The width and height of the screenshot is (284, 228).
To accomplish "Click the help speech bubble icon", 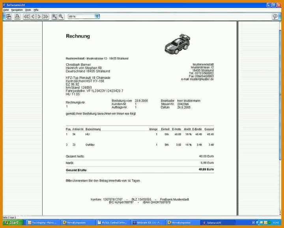I will pyautogui.click(x=275, y=17).
